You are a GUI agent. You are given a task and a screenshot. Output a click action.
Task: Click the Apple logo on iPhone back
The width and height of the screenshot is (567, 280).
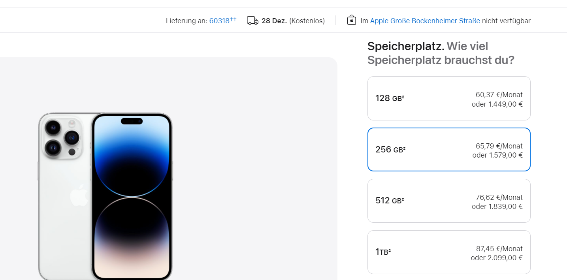pos(78,195)
